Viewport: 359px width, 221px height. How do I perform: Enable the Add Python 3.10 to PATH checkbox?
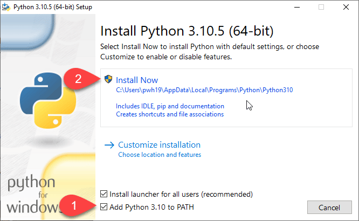103,207
